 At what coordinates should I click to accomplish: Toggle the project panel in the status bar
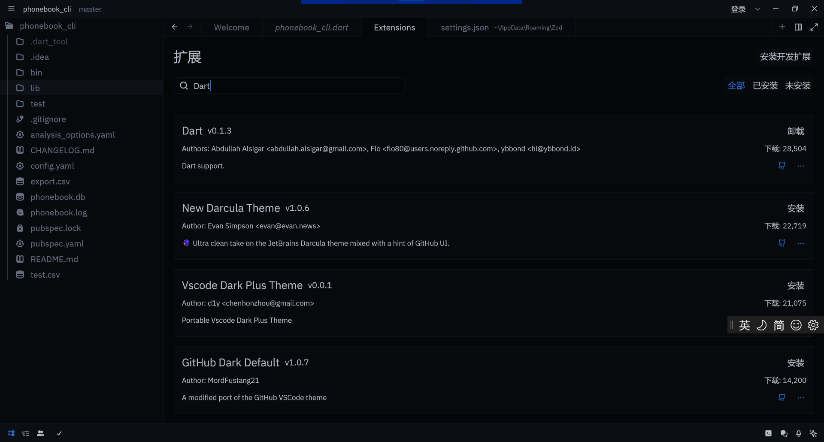pyautogui.click(x=12, y=433)
